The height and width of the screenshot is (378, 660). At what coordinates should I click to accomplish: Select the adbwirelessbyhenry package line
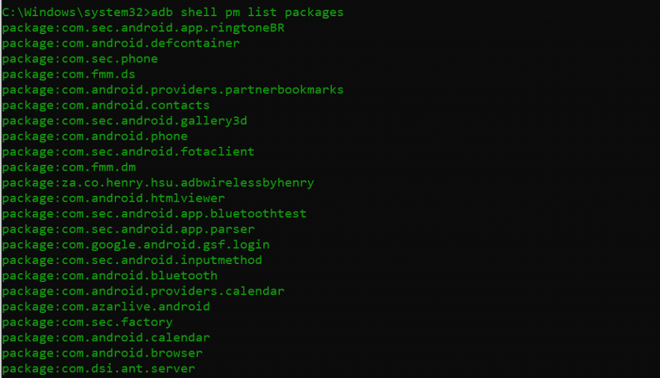(158, 183)
